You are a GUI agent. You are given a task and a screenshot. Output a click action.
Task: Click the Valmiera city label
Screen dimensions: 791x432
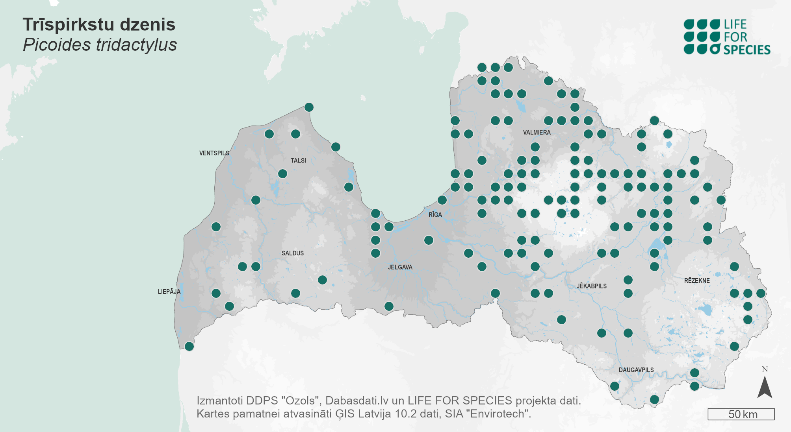coord(537,133)
